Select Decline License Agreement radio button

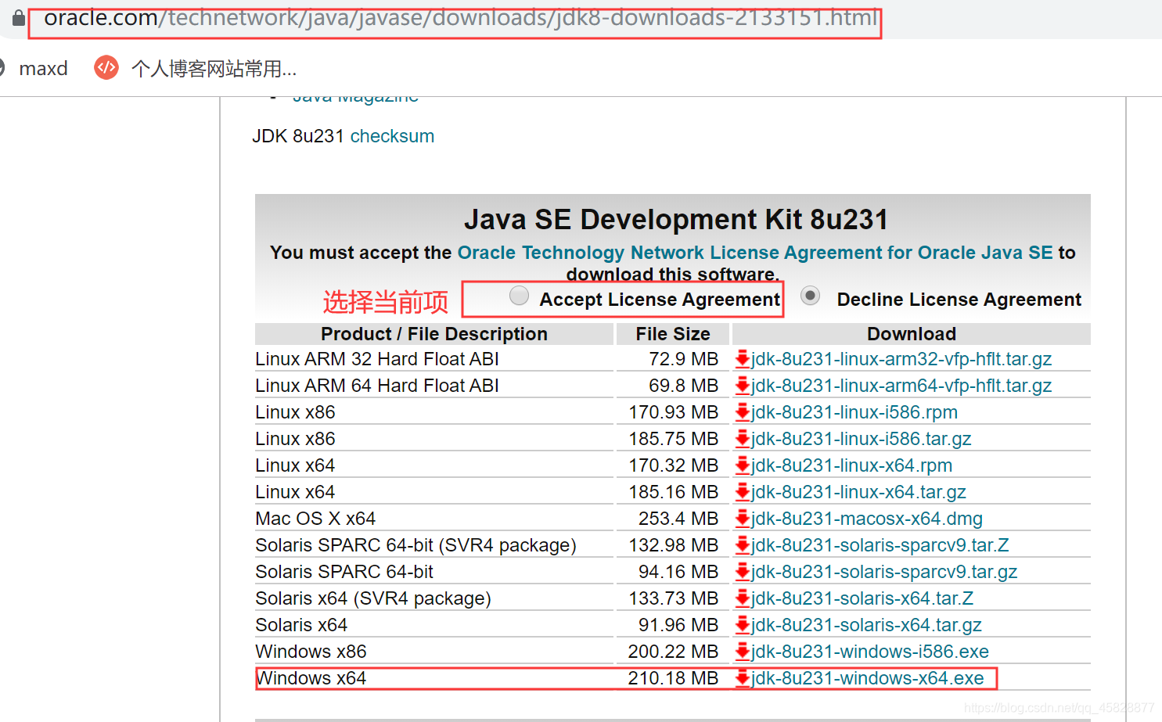811,295
